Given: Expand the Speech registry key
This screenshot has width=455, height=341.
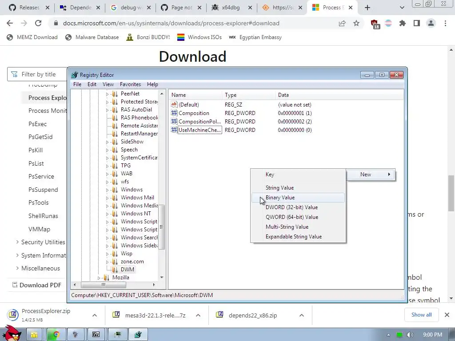Looking at the screenshot, I should click(107, 150).
